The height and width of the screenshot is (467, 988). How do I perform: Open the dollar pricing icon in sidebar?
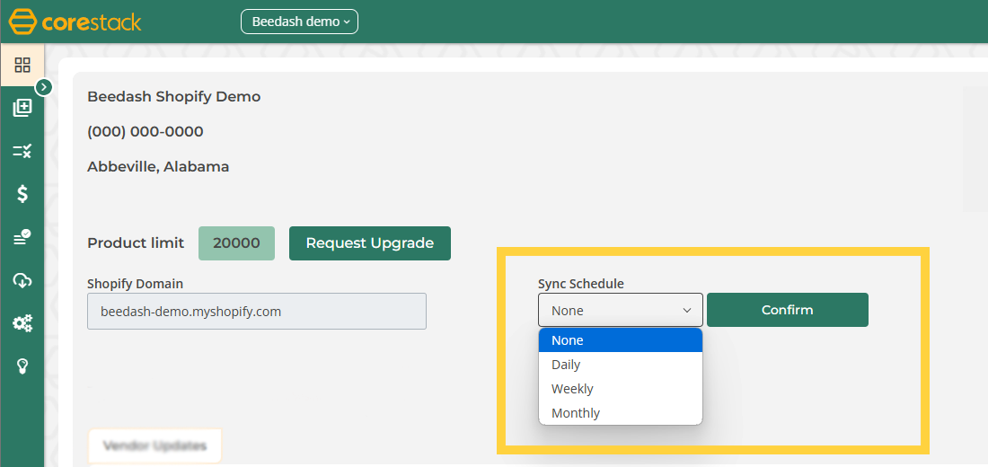(x=22, y=194)
